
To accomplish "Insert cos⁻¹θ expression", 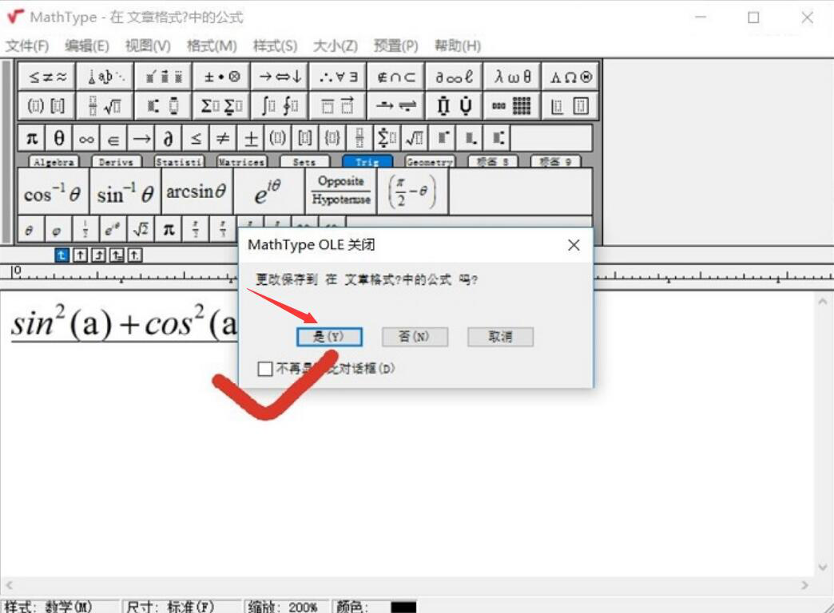I will [x=54, y=192].
